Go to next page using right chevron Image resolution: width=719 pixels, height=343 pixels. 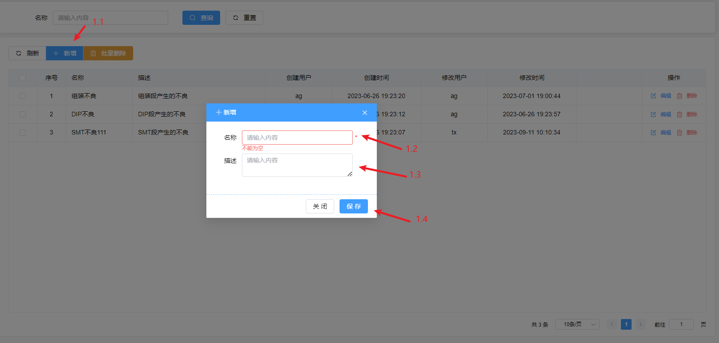click(x=640, y=324)
